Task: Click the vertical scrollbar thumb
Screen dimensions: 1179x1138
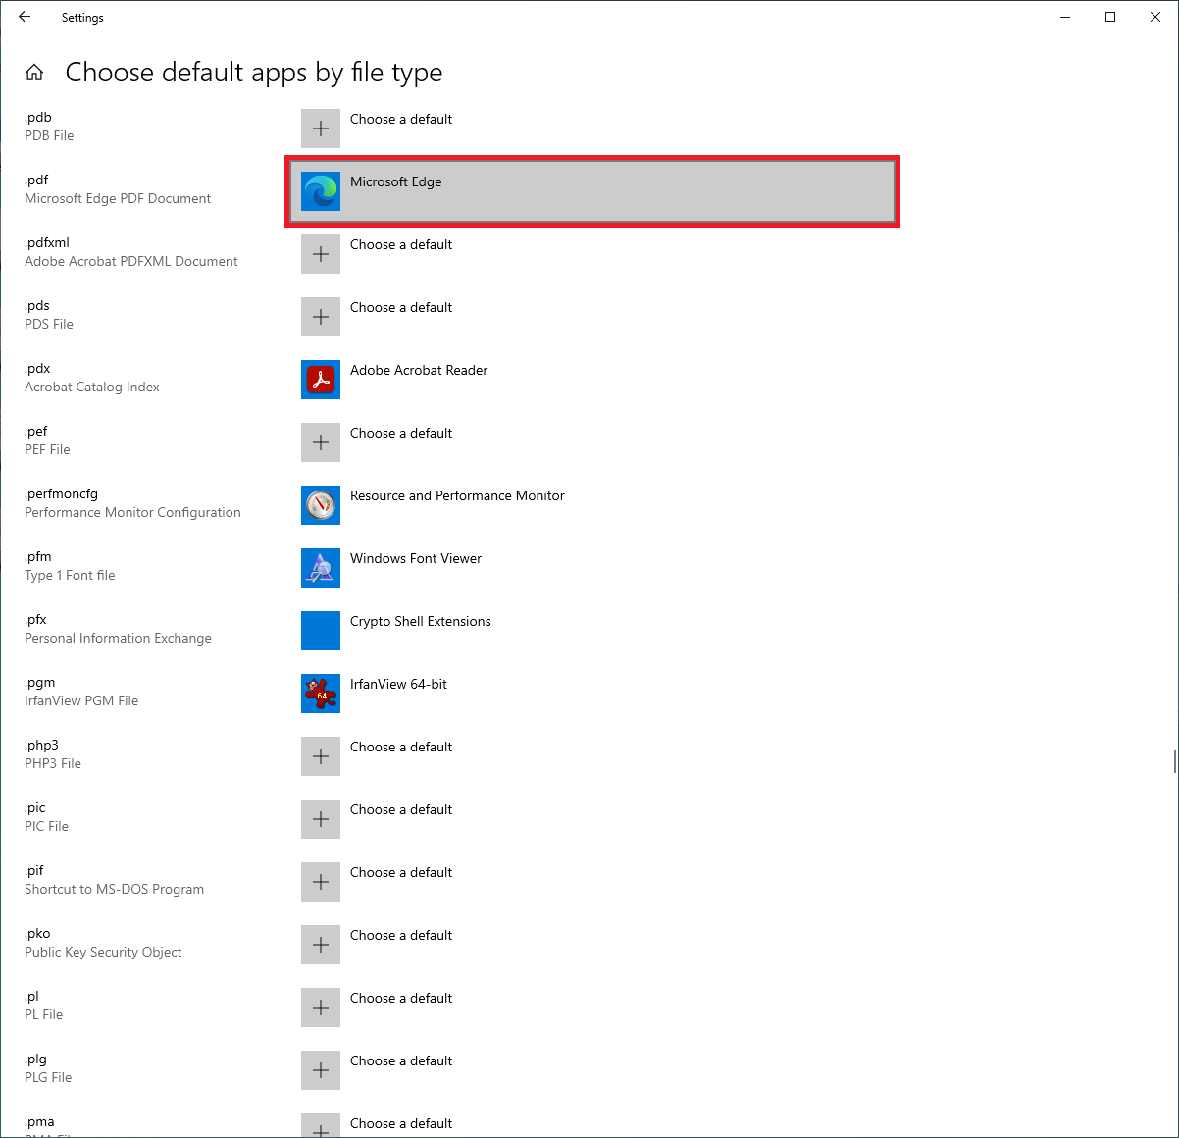Action: click(1173, 761)
